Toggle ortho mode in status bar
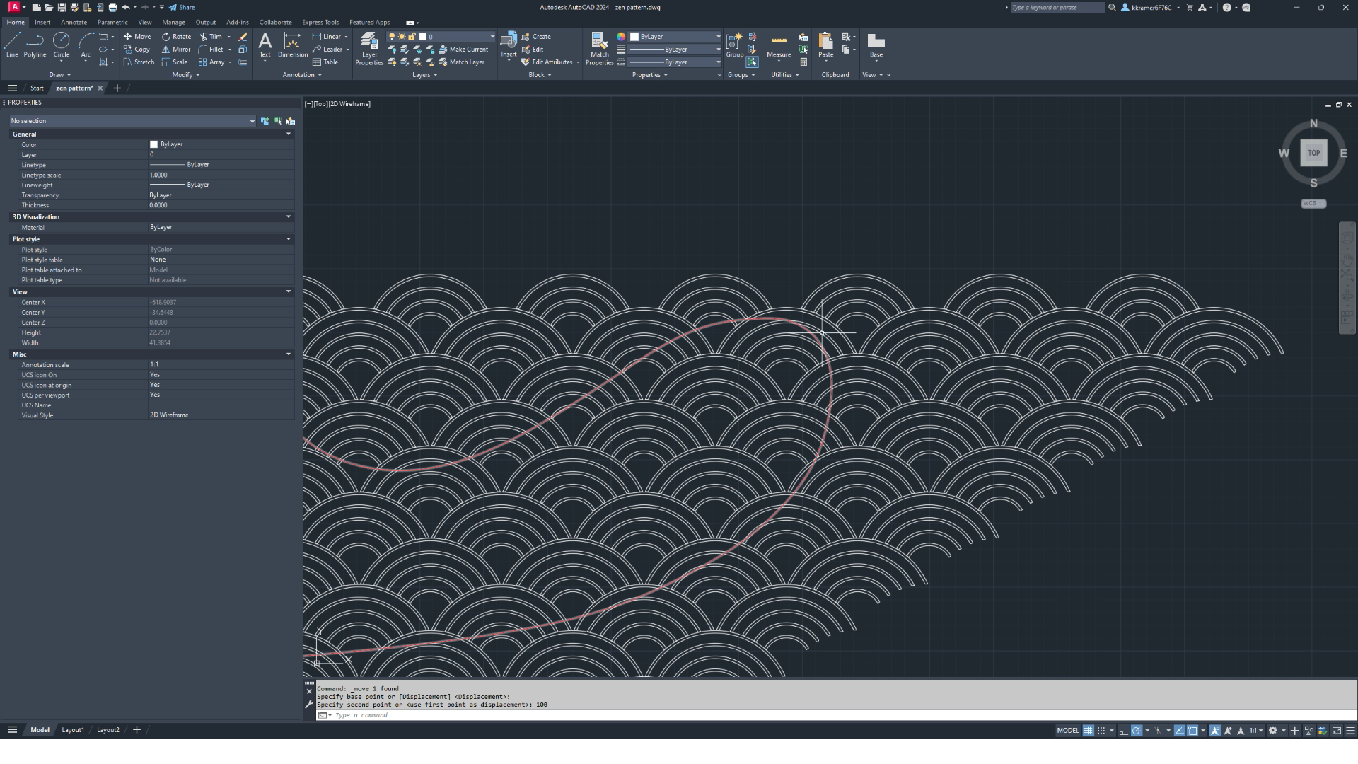The width and height of the screenshot is (1358, 764). (x=1123, y=730)
